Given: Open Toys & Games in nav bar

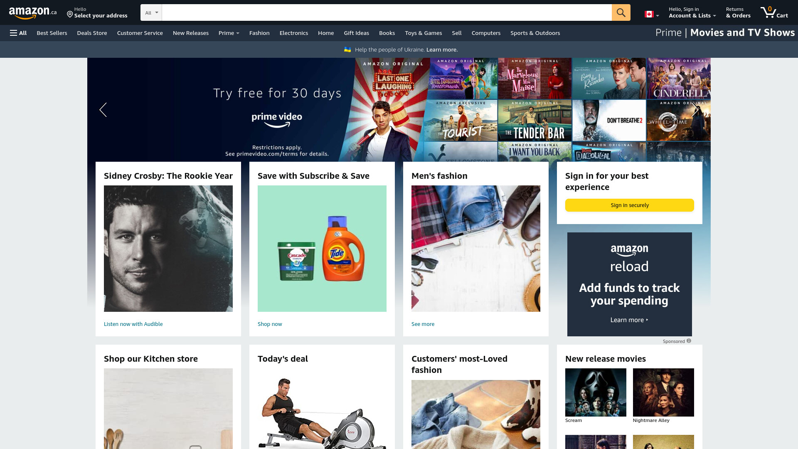Looking at the screenshot, I should pyautogui.click(x=424, y=33).
